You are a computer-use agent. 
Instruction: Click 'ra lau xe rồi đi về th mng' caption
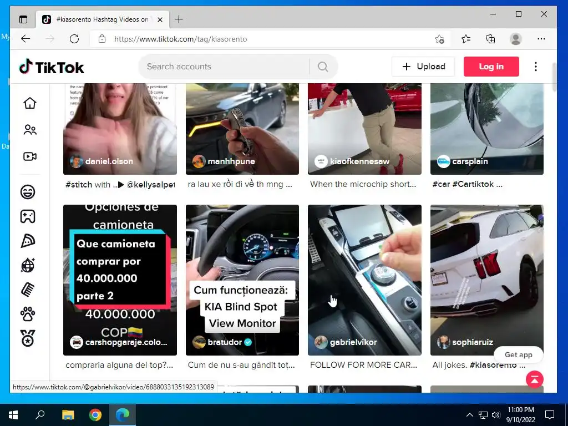[x=240, y=184]
